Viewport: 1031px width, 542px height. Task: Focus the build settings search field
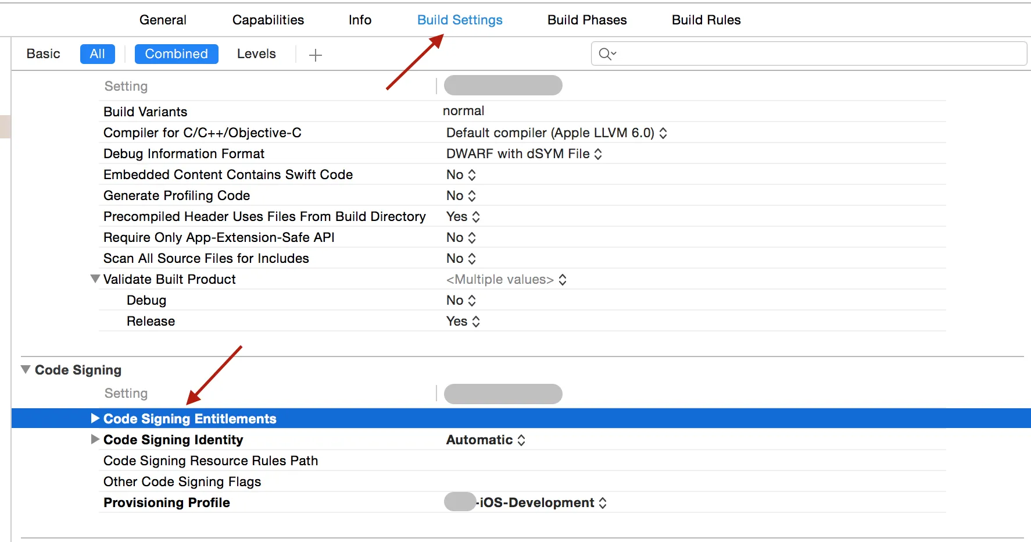tap(809, 54)
